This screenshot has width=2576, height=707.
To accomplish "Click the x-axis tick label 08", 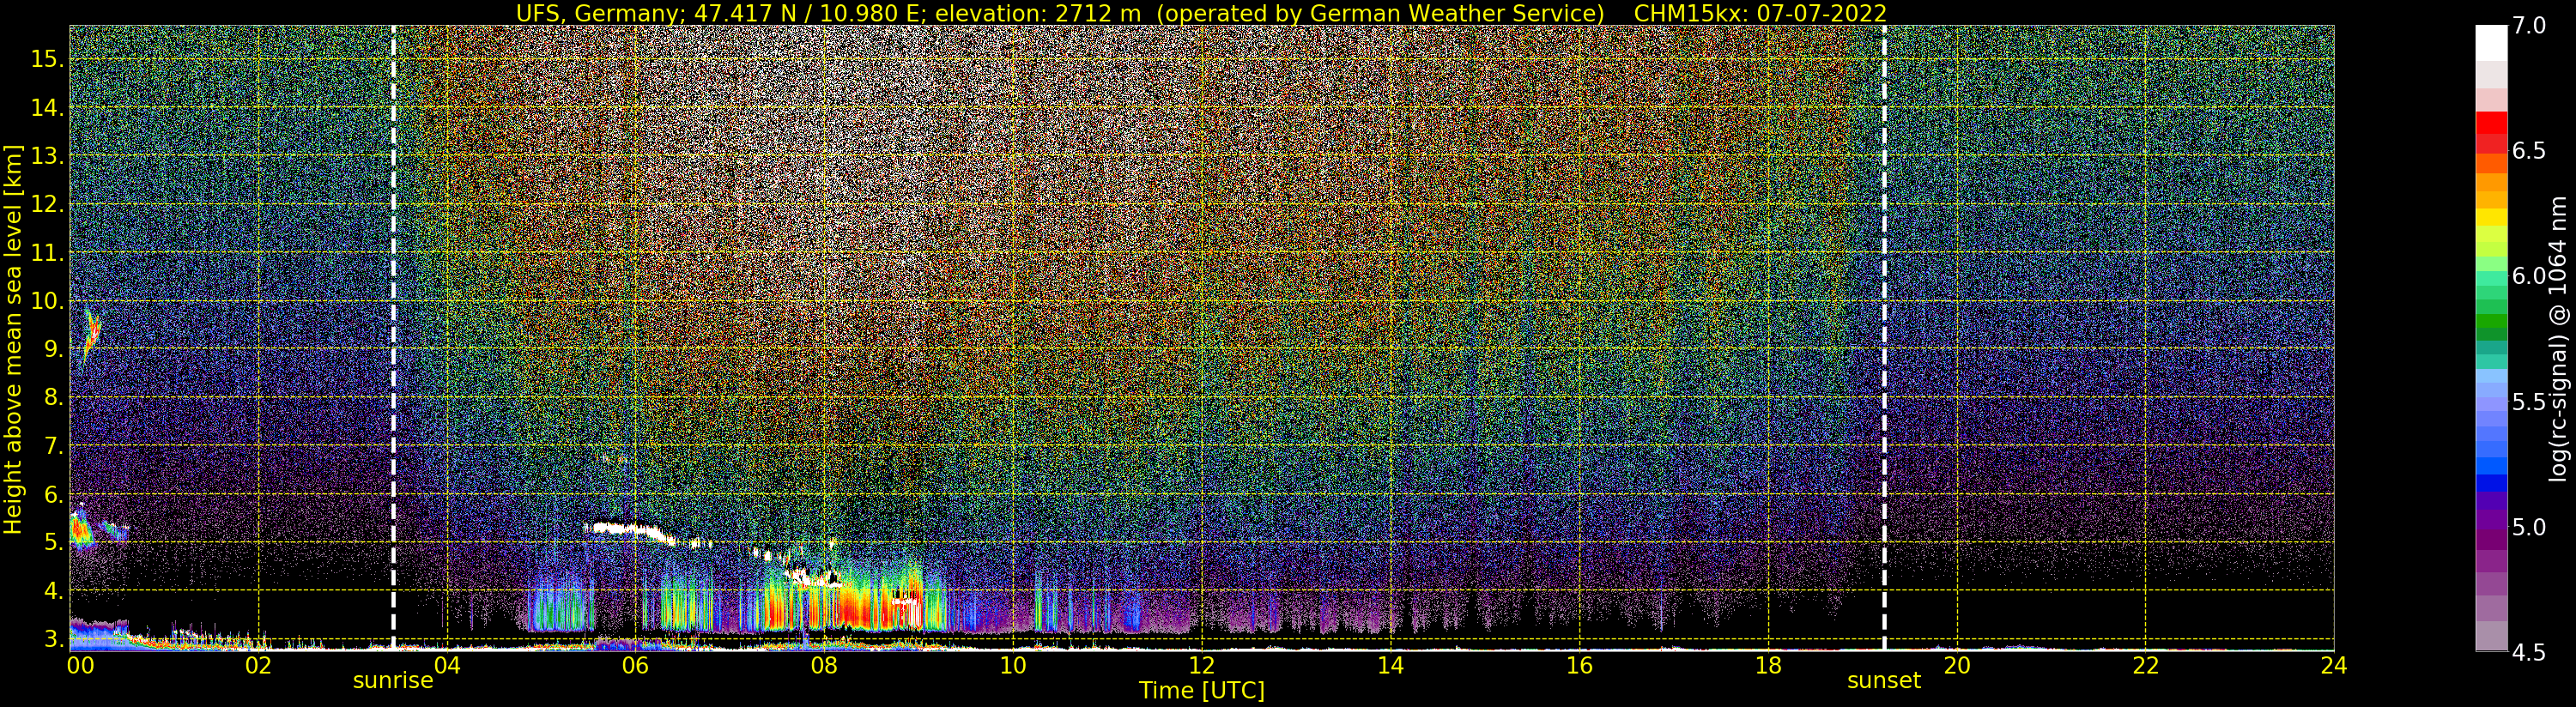I will click(824, 666).
